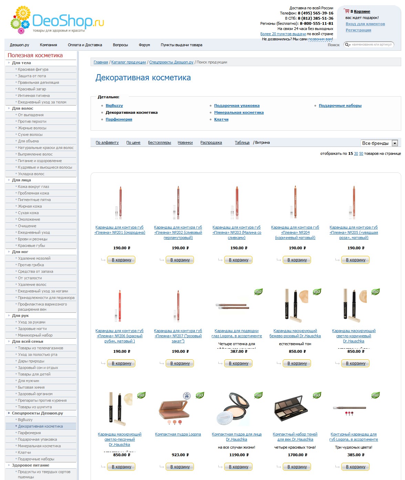This screenshot has height=480, width=405.
Task: Open Компактная пудра для лица Dr.Hauschka image
Action: [x=232, y=409]
